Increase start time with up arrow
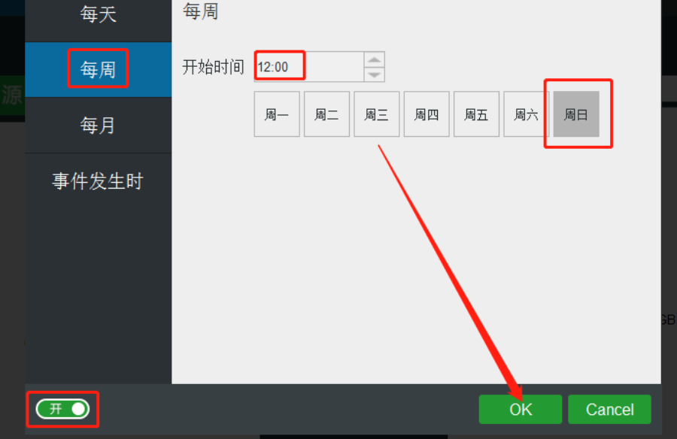This screenshot has width=677, height=439. [375, 59]
